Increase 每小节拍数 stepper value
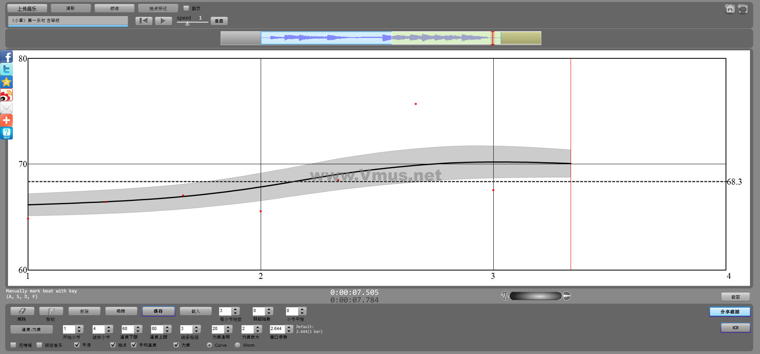Image resolution: width=760 pixels, height=354 pixels. coord(235,309)
